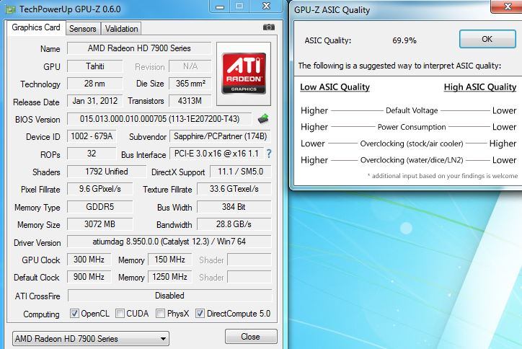This screenshot has height=349, width=522.
Task: Click the Power Consumption row label
Action: pyautogui.click(x=412, y=127)
